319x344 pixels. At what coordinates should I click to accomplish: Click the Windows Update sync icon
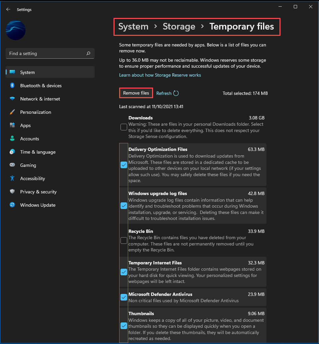(x=12, y=205)
